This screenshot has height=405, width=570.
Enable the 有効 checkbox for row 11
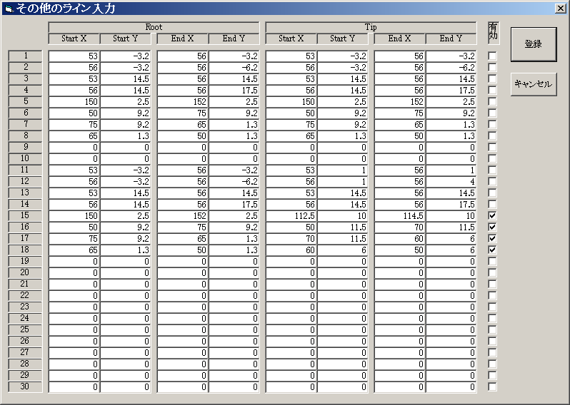[492, 170]
